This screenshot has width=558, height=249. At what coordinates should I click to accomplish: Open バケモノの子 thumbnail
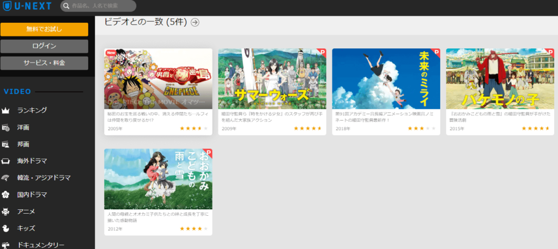coord(500,78)
